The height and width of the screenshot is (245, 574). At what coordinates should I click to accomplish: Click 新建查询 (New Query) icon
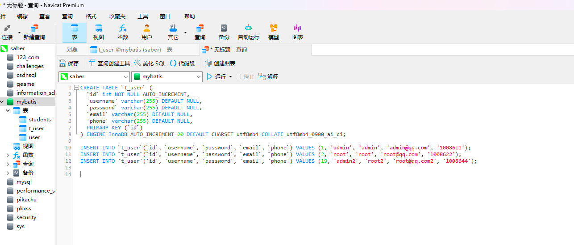click(34, 32)
